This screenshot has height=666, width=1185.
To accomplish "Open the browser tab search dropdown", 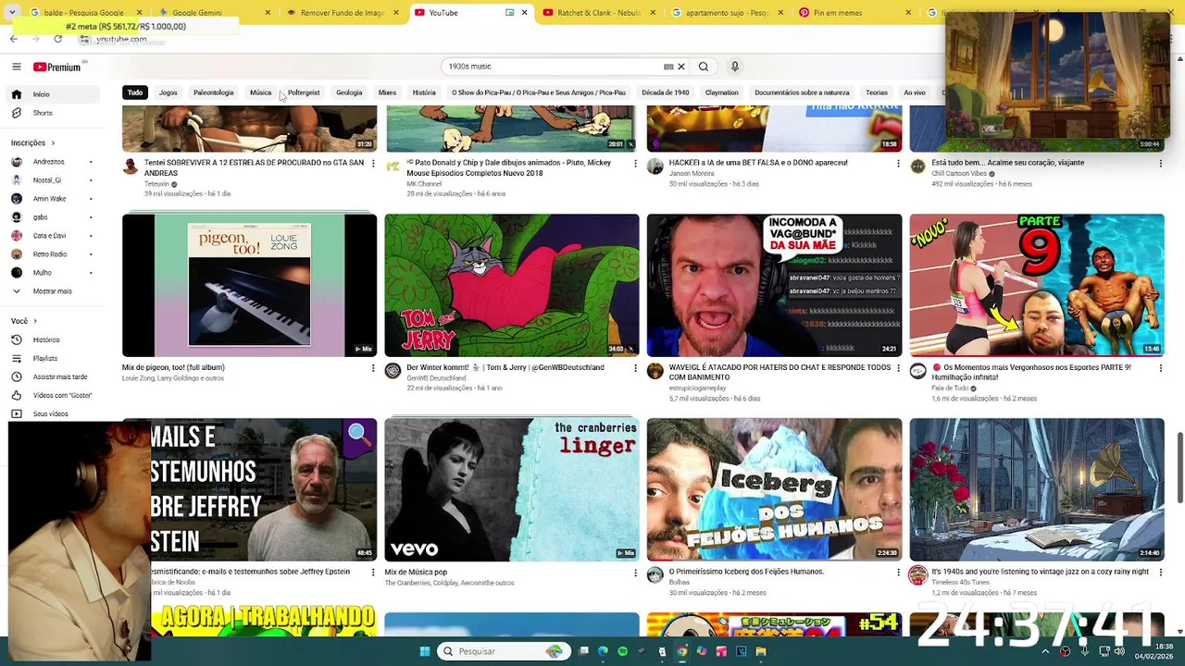I will click(11, 13).
